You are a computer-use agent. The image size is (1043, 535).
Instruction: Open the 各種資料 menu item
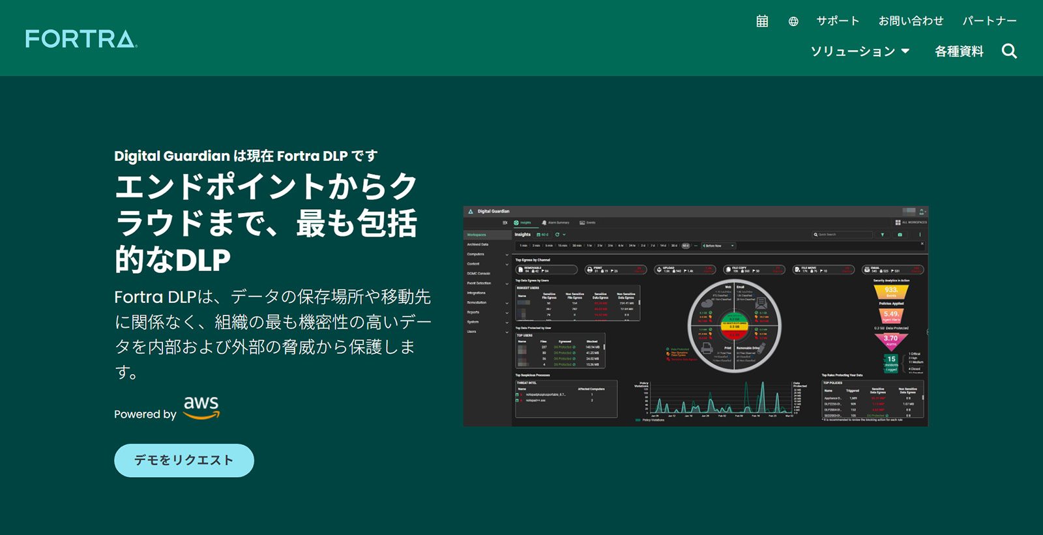point(959,51)
